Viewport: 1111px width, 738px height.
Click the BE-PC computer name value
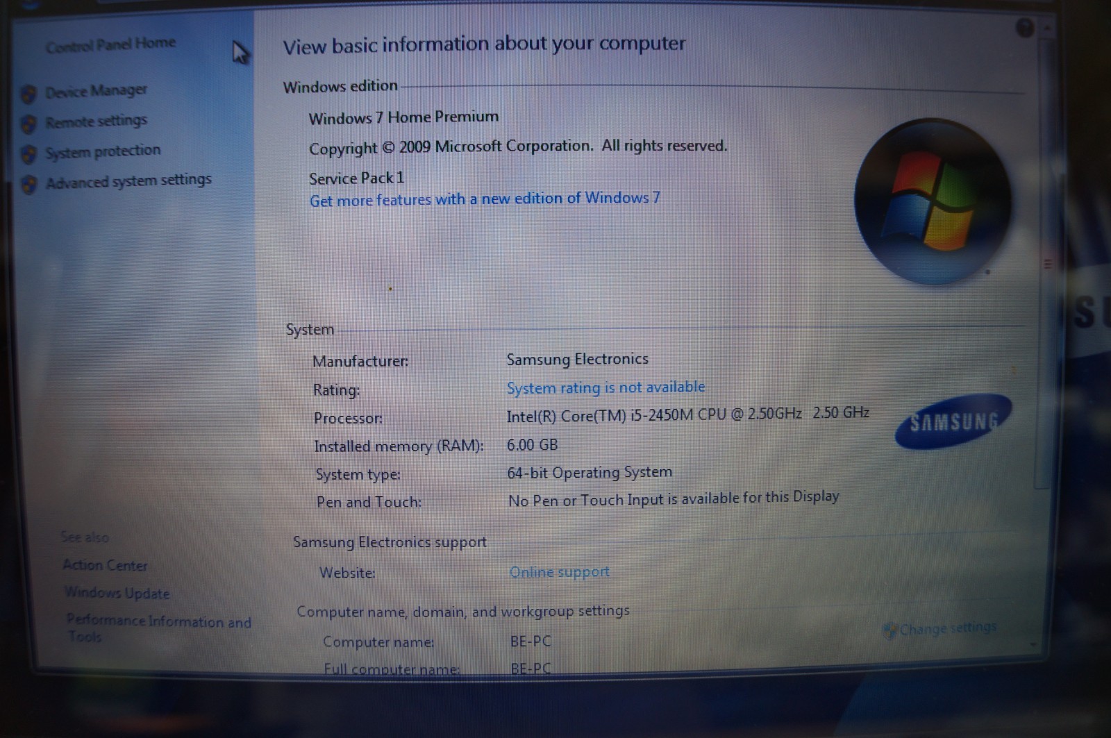pyautogui.click(x=531, y=641)
